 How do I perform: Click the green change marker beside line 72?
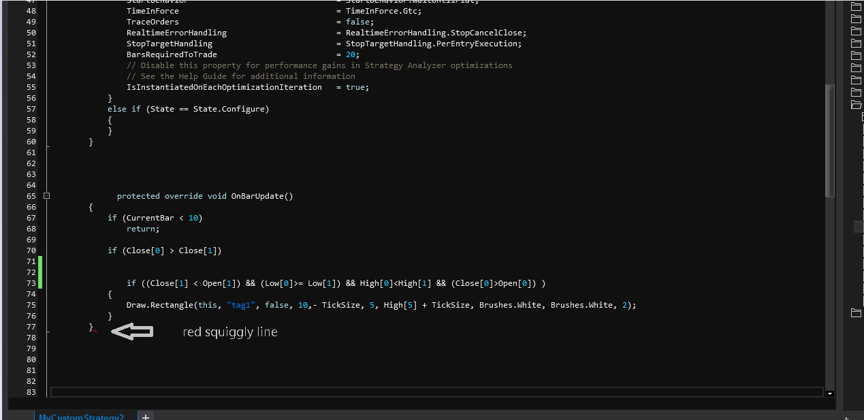pyautogui.click(x=40, y=272)
